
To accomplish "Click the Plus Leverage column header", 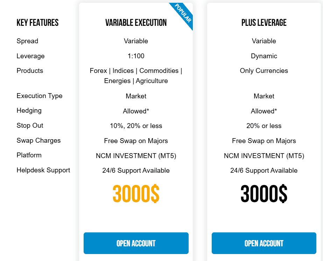I will [x=264, y=23].
